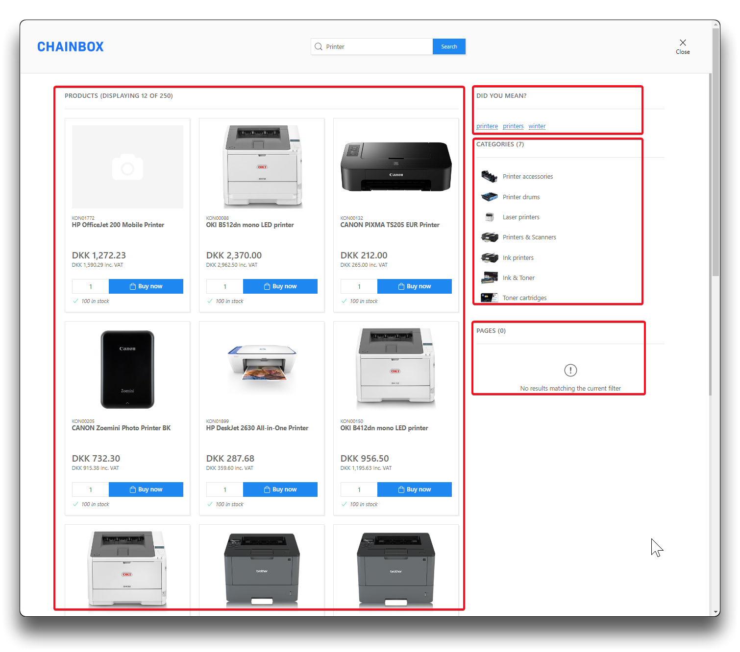Screen dimensions: 740x652
Task: Open the Ink & Toner category
Action: (518, 278)
